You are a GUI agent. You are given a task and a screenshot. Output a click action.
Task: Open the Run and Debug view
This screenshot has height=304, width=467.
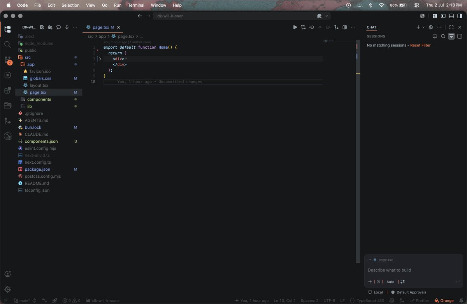pyautogui.click(x=7, y=75)
